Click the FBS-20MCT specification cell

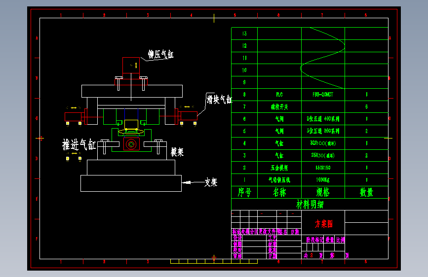click(x=323, y=95)
